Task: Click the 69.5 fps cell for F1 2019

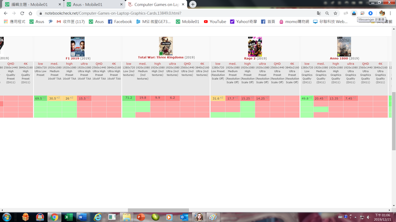Action: (40, 98)
